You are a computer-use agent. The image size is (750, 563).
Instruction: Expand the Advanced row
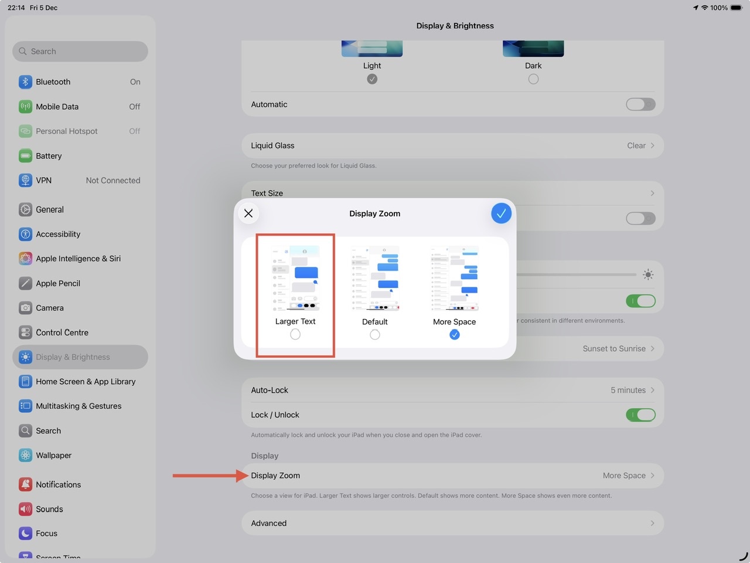point(452,523)
